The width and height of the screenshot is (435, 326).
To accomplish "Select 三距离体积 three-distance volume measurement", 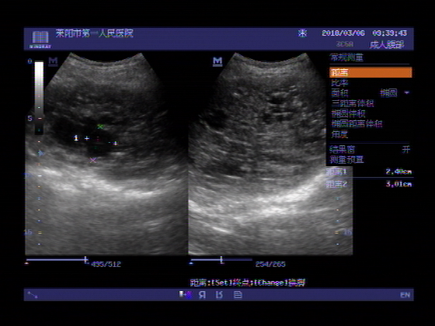I will (353, 103).
